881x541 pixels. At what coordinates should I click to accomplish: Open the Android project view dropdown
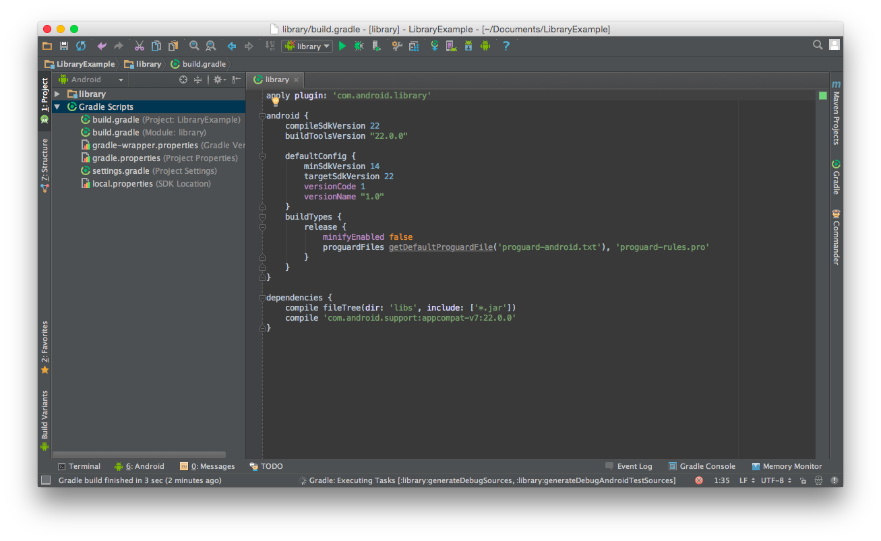[x=91, y=79]
